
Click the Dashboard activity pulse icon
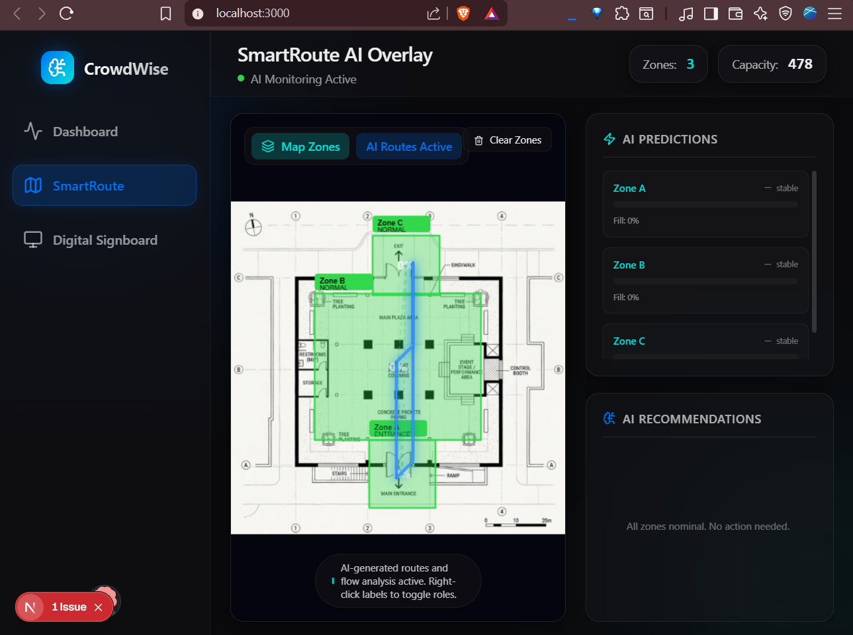click(33, 131)
